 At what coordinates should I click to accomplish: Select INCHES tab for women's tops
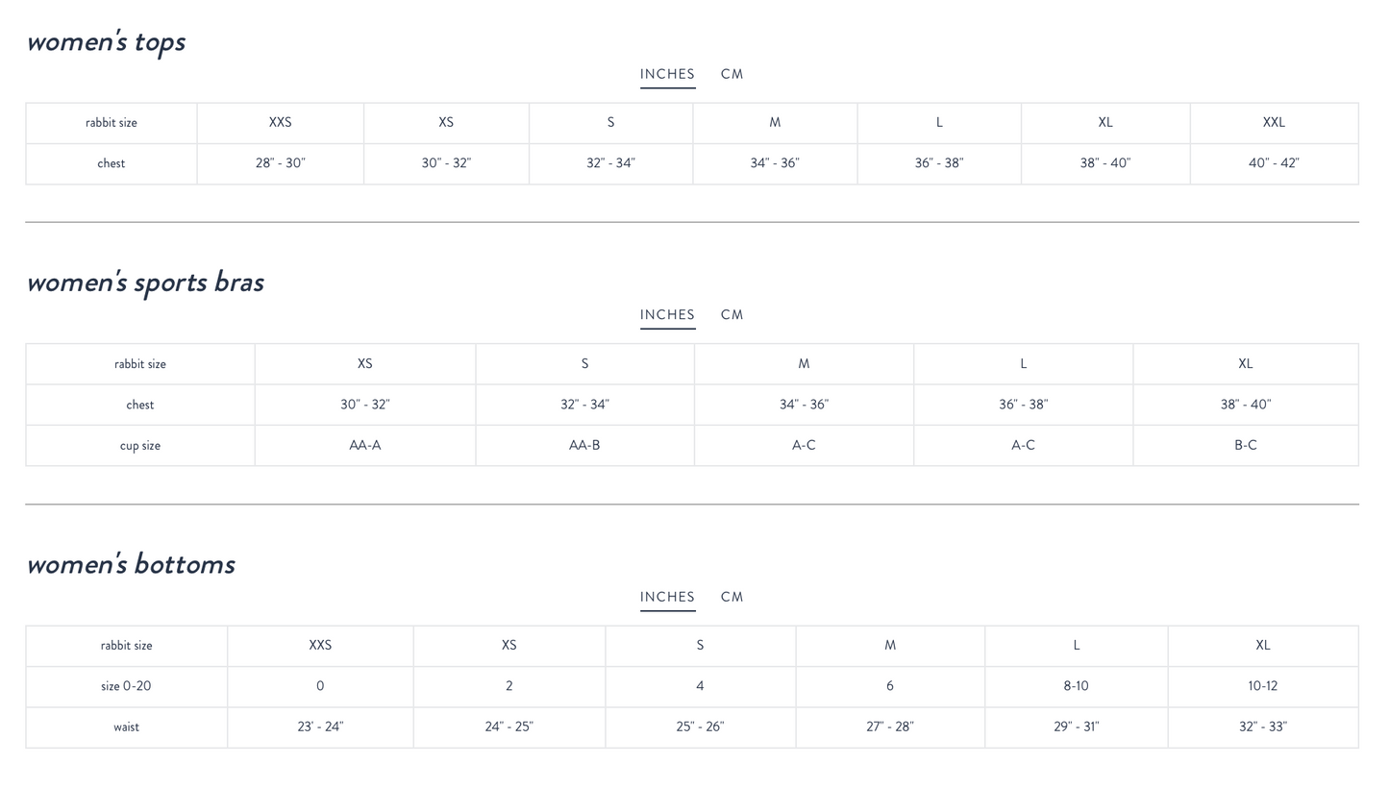(x=667, y=74)
